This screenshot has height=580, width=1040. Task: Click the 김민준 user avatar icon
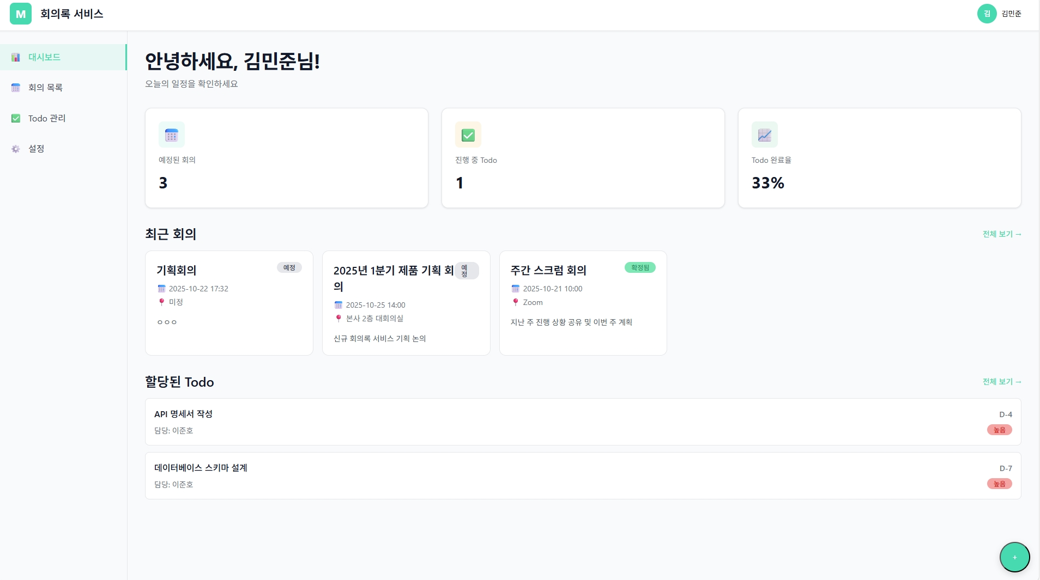(987, 14)
